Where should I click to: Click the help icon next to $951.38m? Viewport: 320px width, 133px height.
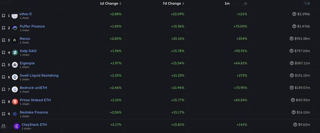[x=292, y=39]
